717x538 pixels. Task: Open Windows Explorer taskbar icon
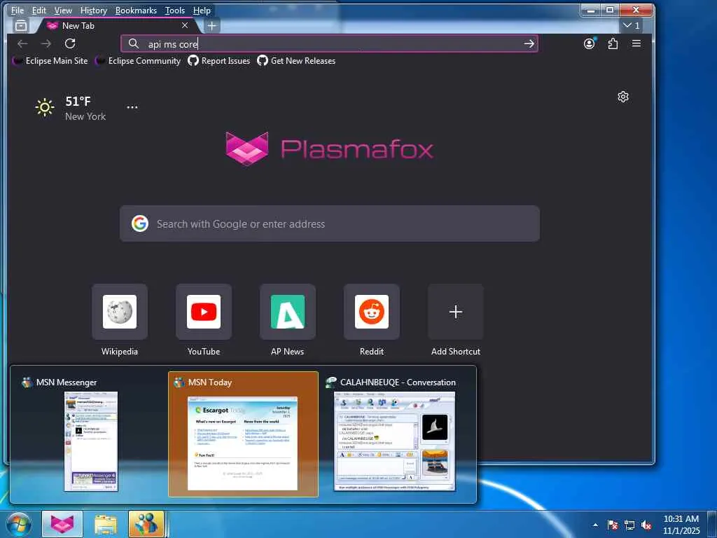(x=106, y=524)
